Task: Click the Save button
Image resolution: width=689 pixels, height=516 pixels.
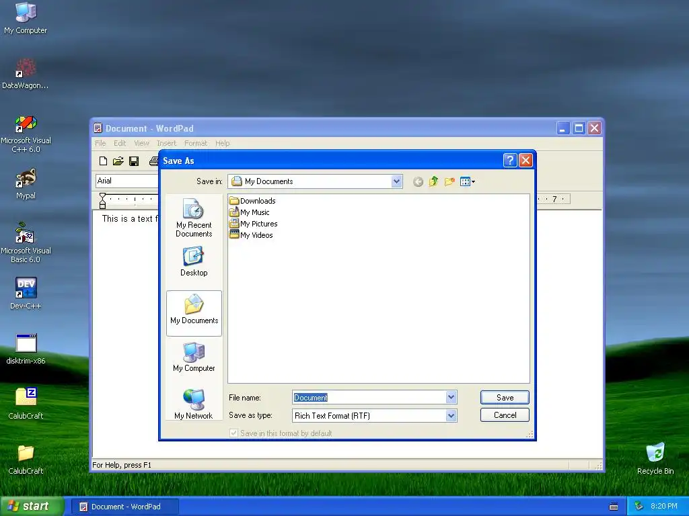Action: coord(505,397)
